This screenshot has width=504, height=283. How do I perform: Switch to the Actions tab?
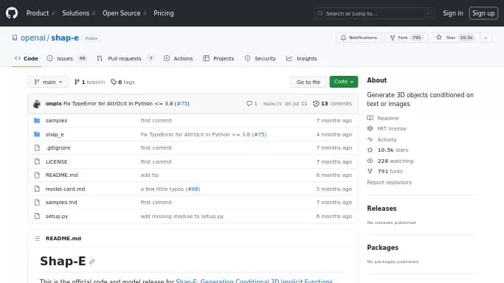coord(179,58)
